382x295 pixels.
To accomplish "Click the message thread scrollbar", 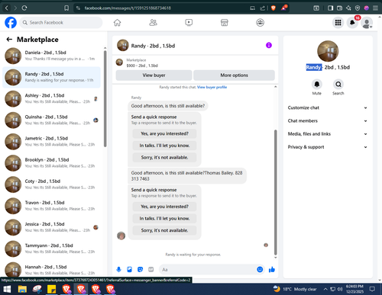I will pos(275,192).
